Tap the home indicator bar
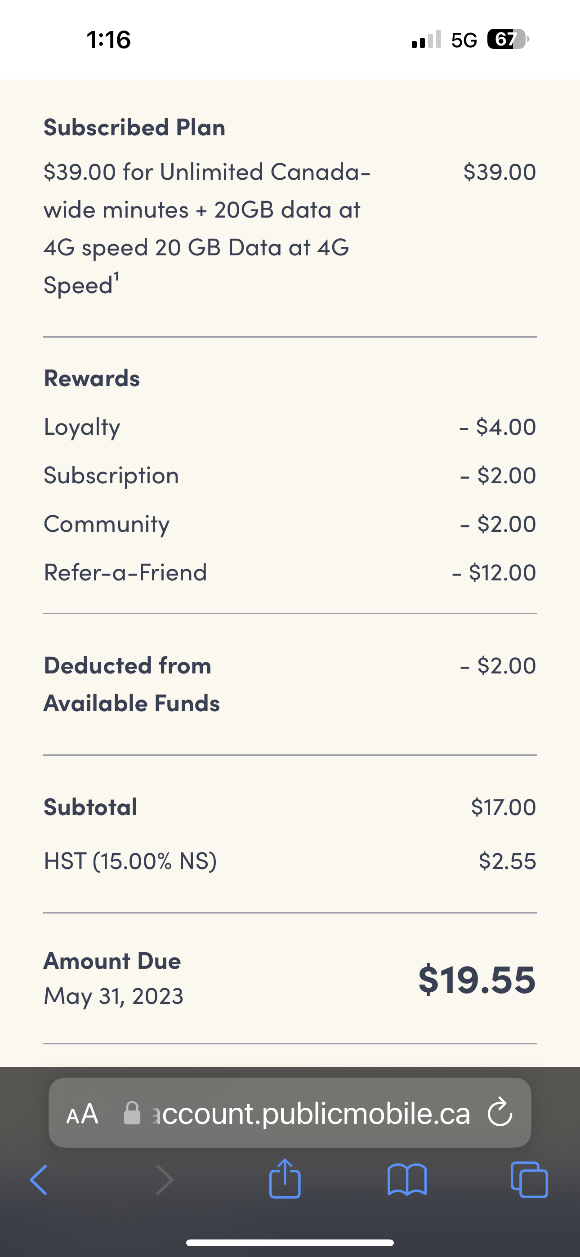The height and width of the screenshot is (1257, 580). (290, 1242)
